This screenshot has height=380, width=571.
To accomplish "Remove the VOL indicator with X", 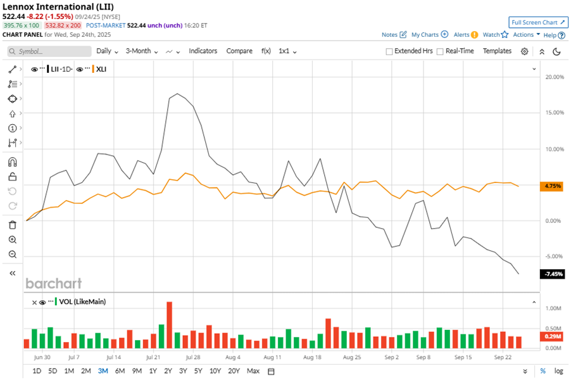I will [34, 302].
